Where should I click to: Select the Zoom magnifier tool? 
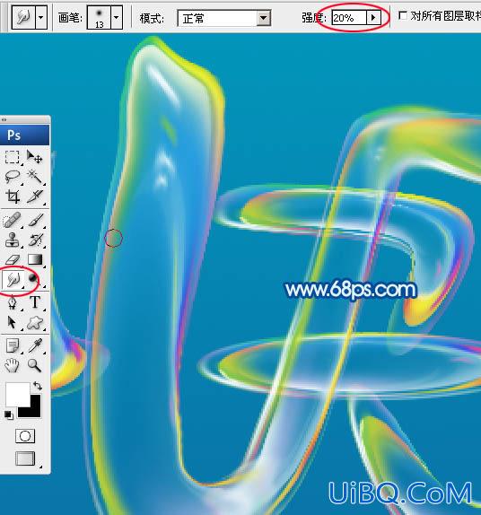(34, 365)
